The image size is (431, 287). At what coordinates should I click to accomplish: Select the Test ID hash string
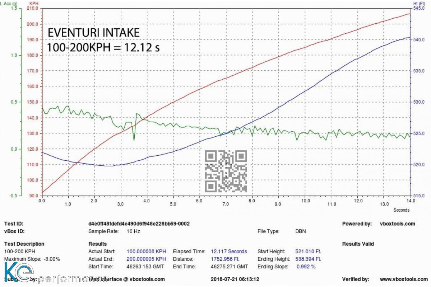[x=139, y=224]
